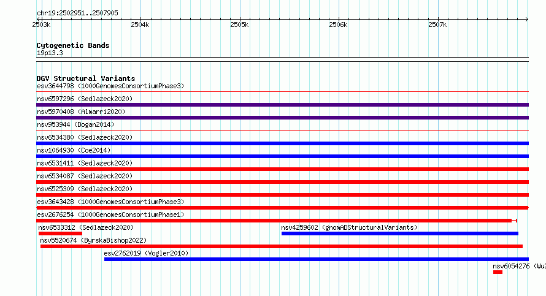The height and width of the screenshot is (296, 546).
Task: Select the Cytogenetic Bands track title
Action: click(x=73, y=45)
